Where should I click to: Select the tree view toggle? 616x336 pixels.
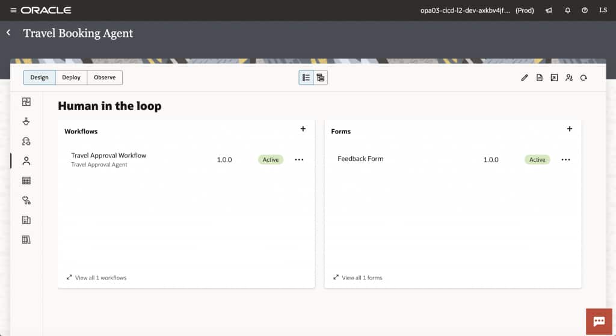pyautogui.click(x=321, y=78)
